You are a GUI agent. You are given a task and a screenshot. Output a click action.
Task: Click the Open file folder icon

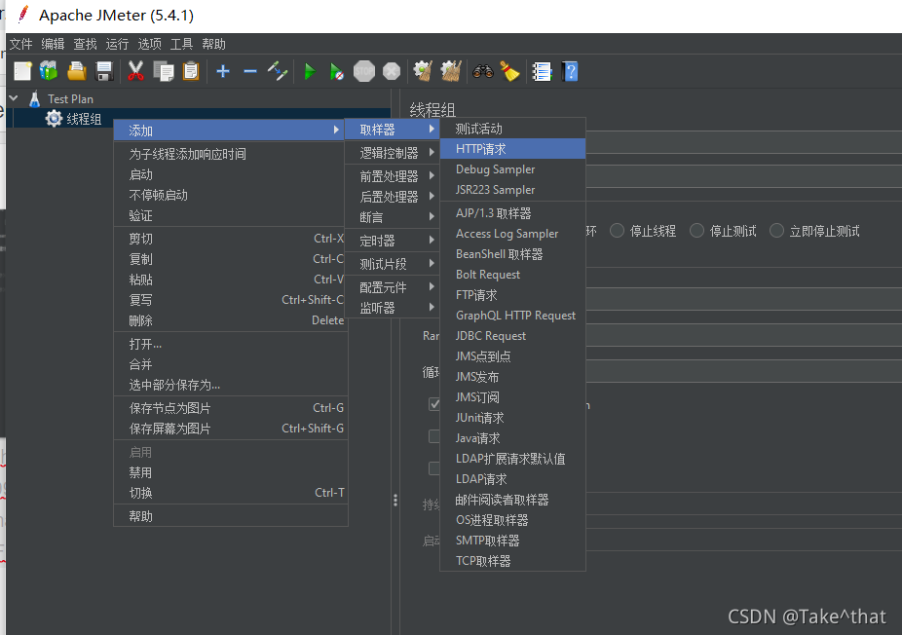(77, 71)
